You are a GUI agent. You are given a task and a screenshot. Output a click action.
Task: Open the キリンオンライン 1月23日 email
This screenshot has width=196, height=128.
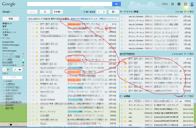click(157, 105)
